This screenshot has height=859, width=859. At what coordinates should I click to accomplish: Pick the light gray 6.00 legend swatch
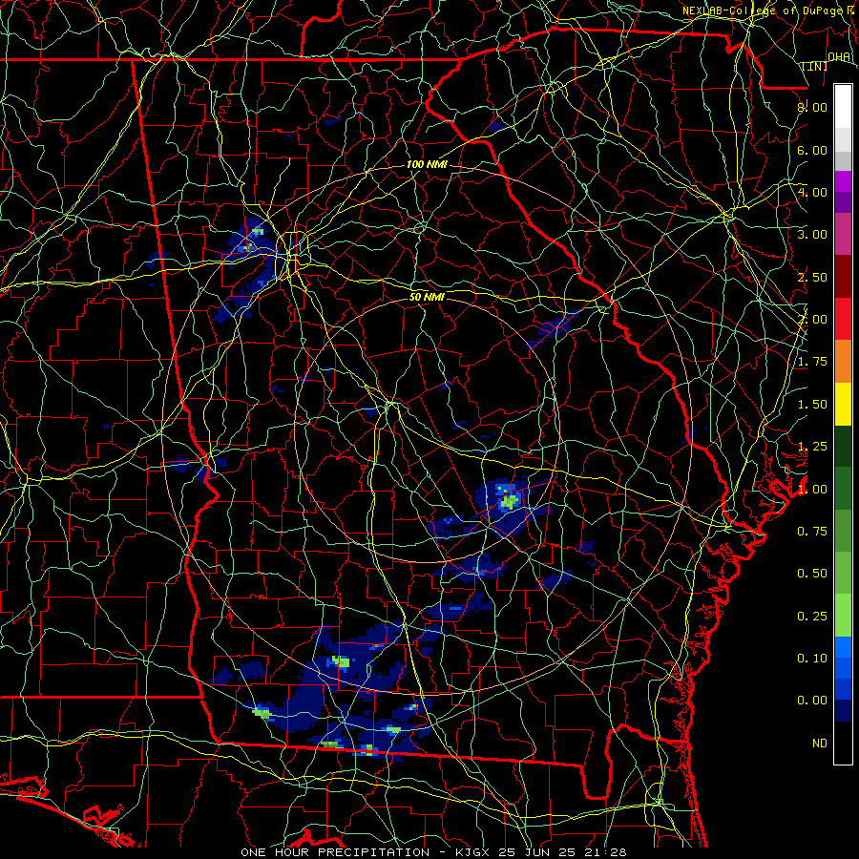pos(843,139)
